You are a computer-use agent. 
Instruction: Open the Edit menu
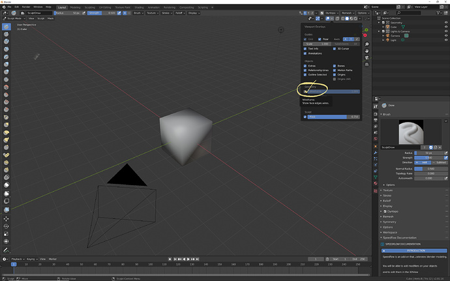pyautogui.click(x=17, y=7)
